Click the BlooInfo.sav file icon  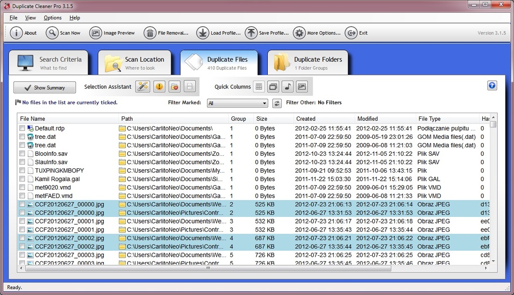[x=30, y=153]
